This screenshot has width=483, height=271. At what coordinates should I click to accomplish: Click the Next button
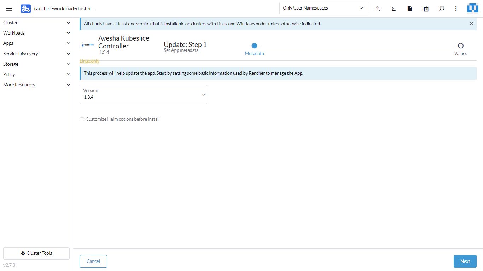point(465,261)
